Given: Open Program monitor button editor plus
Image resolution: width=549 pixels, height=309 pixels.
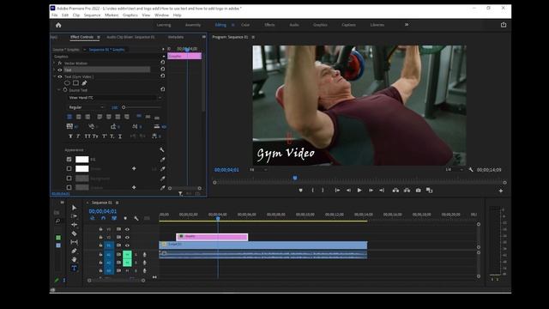Looking at the screenshot, I should (x=501, y=191).
